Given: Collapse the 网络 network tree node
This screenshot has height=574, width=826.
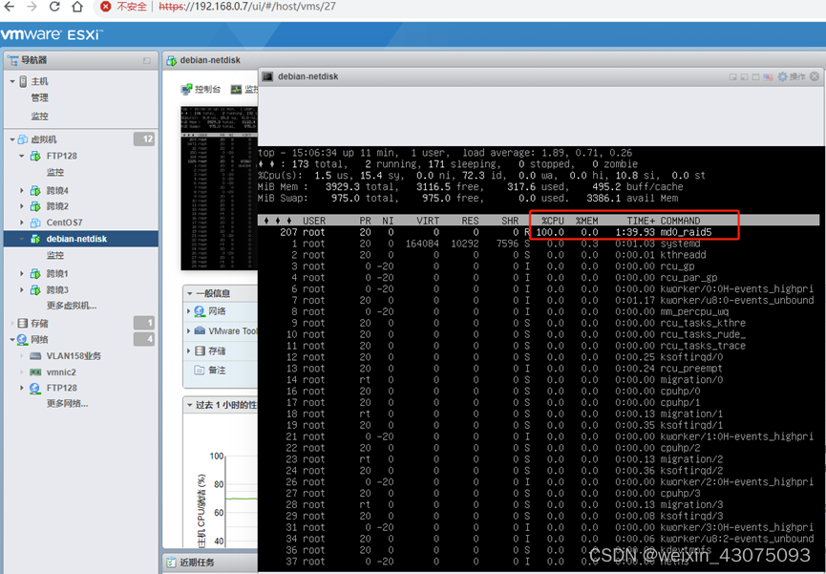Looking at the screenshot, I should click(12, 339).
